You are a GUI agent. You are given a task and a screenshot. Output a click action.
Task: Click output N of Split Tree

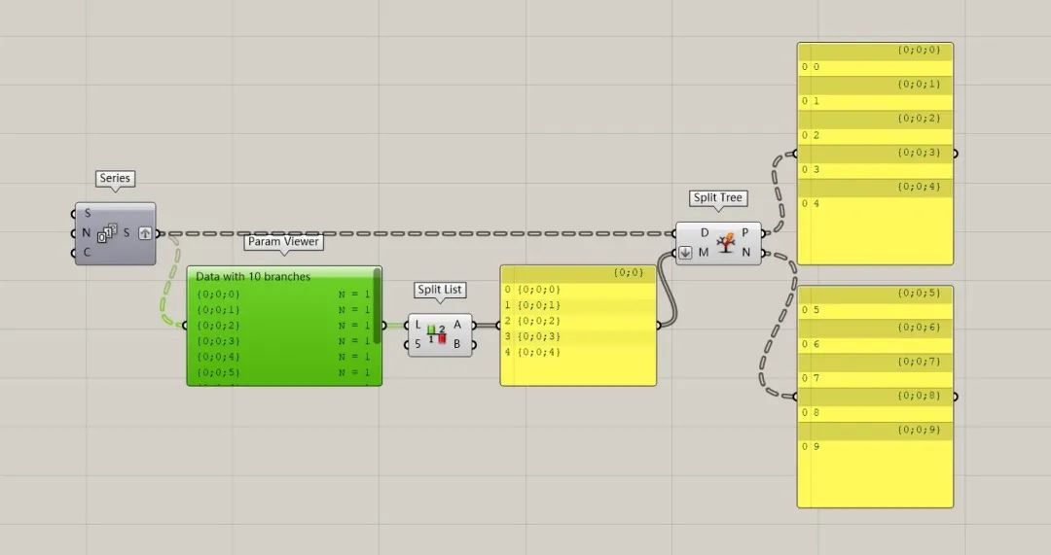745,253
